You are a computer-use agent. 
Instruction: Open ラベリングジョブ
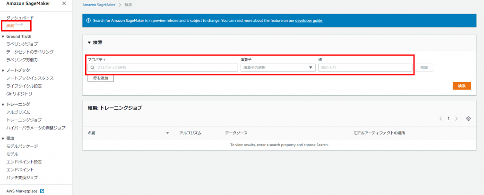(x=22, y=44)
